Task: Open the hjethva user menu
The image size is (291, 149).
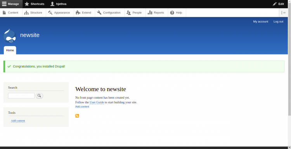Action: click(x=58, y=4)
